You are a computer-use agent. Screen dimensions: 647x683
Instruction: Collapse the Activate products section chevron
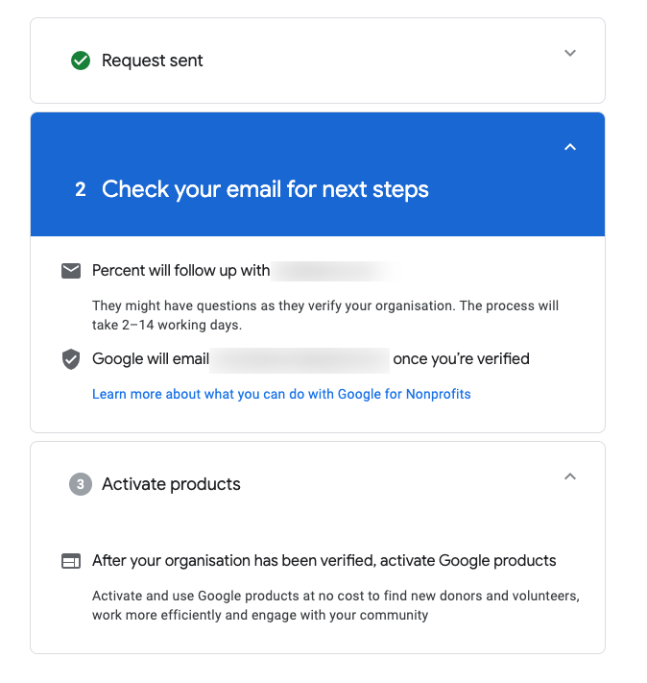pyautogui.click(x=570, y=476)
